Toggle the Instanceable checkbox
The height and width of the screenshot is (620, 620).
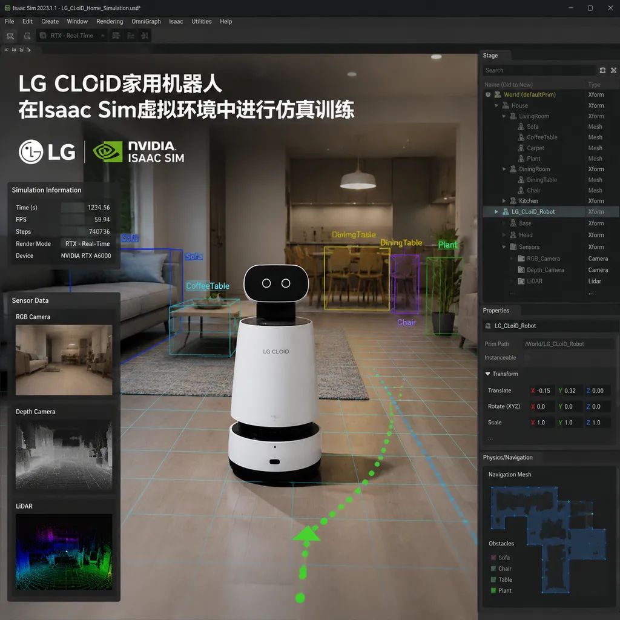527,357
